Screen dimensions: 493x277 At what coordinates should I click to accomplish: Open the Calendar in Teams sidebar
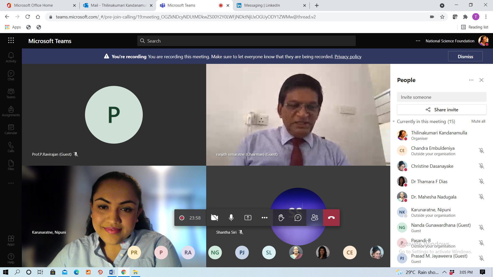pyautogui.click(x=11, y=129)
